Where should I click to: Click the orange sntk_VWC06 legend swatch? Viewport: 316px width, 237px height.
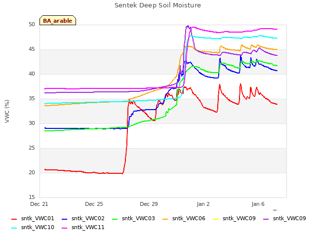[x=165, y=219]
